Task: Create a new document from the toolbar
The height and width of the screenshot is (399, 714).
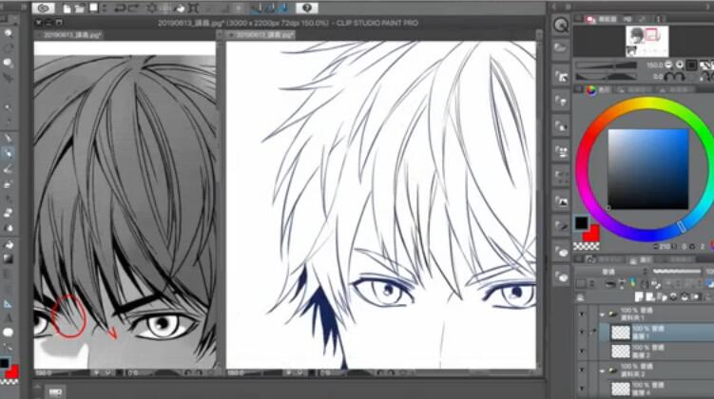Action: 67,9
